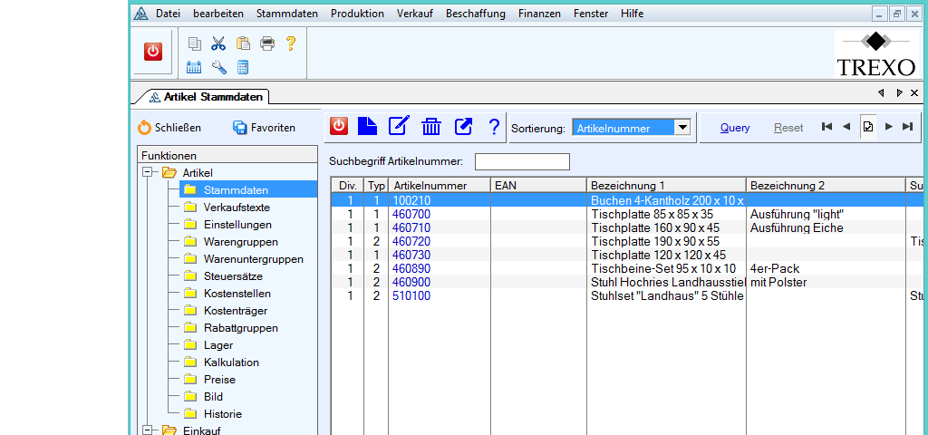Viewport: 928px width, 435px height.
Task: Jump to the last record
Action: [x=908, y=127]
